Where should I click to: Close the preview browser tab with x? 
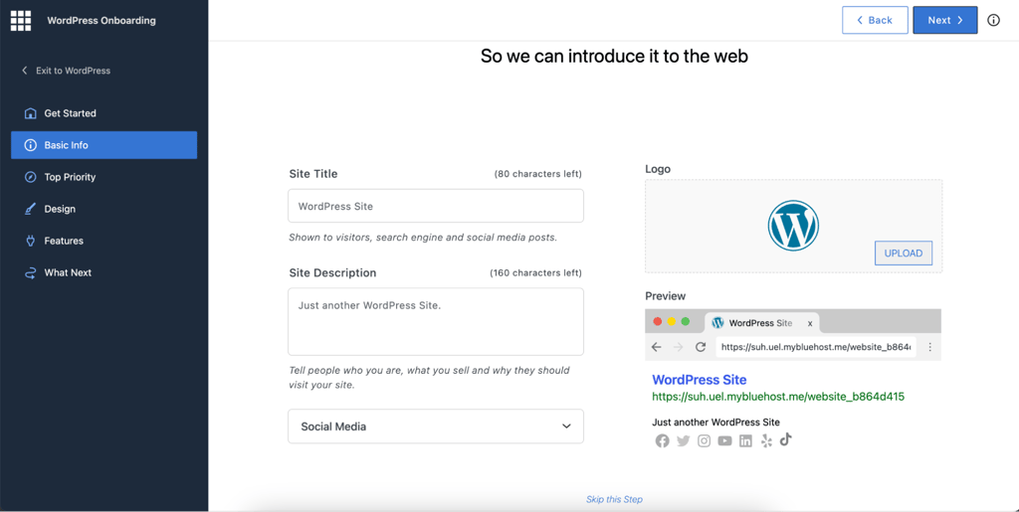(810, 323)
